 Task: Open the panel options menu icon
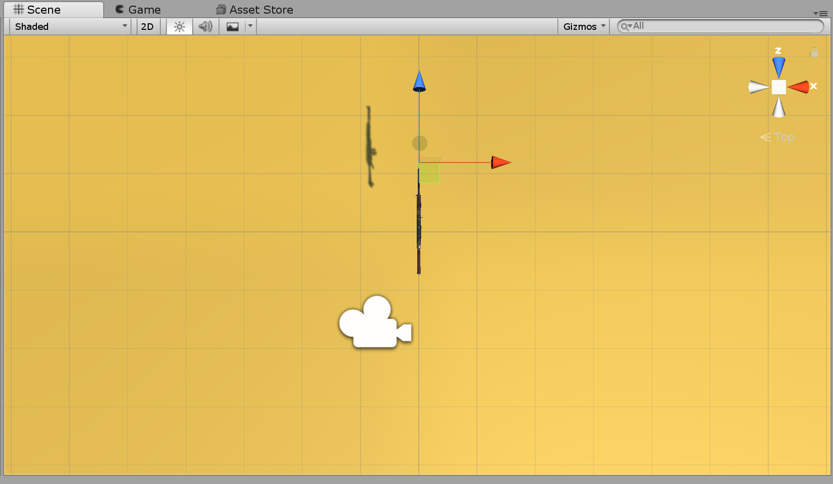[x=822, y=13]
